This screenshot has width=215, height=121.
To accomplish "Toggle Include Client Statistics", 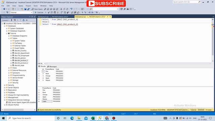I will [68, 12].
